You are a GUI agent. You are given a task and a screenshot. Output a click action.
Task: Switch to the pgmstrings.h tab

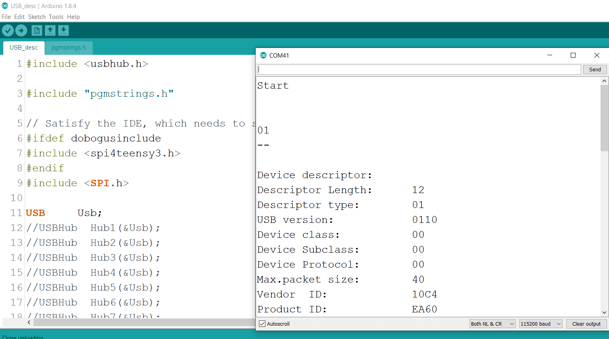pos(69,48)
